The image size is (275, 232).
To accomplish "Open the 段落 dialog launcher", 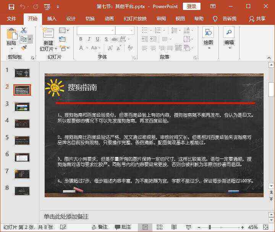I will [x=195, y=58].
